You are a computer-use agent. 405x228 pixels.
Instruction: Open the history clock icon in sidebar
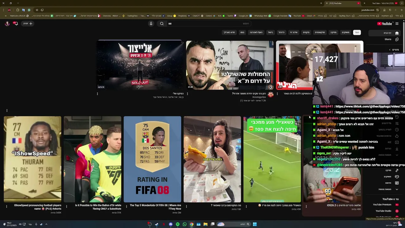(397, 117)
